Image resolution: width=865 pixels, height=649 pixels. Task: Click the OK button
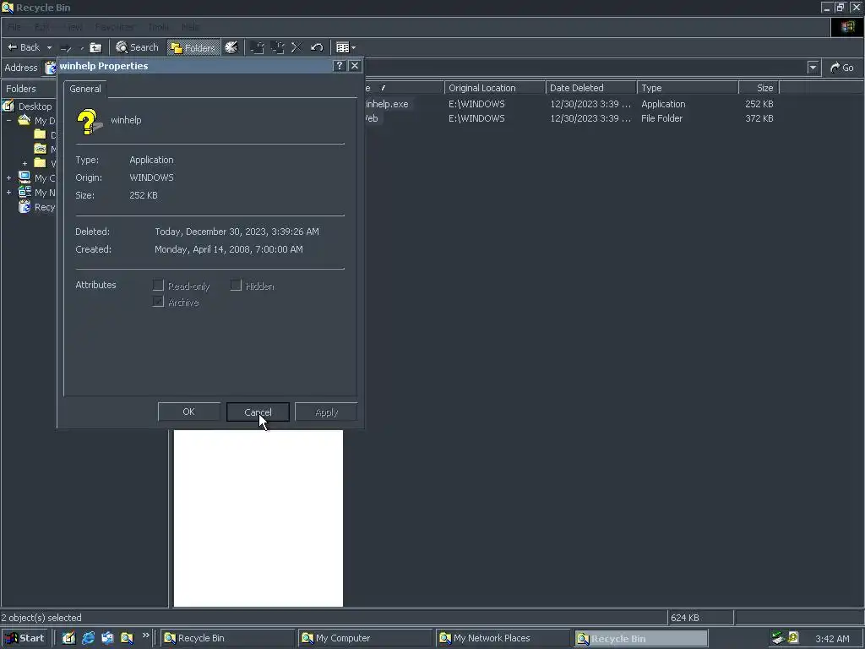[188, 412]
